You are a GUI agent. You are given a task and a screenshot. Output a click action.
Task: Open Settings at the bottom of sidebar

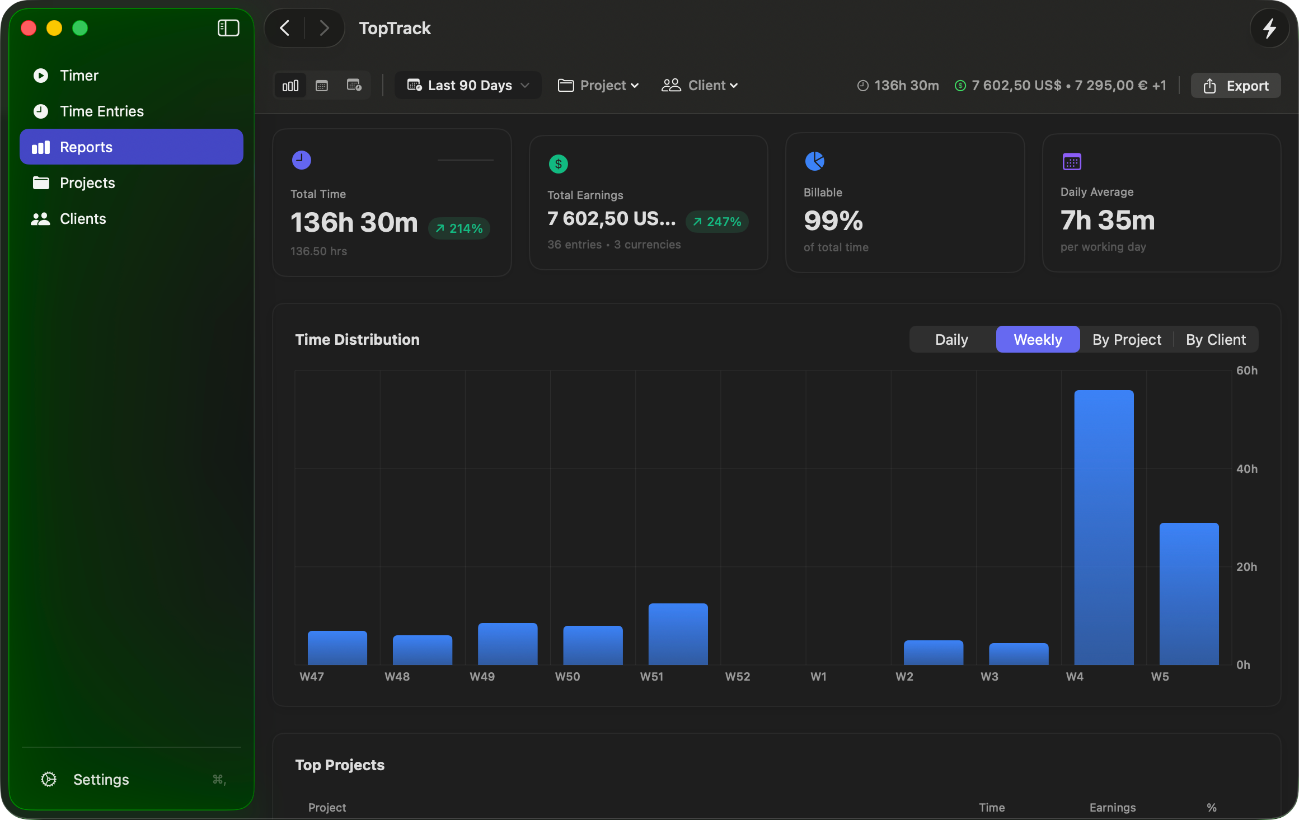[x=101, y=779]
